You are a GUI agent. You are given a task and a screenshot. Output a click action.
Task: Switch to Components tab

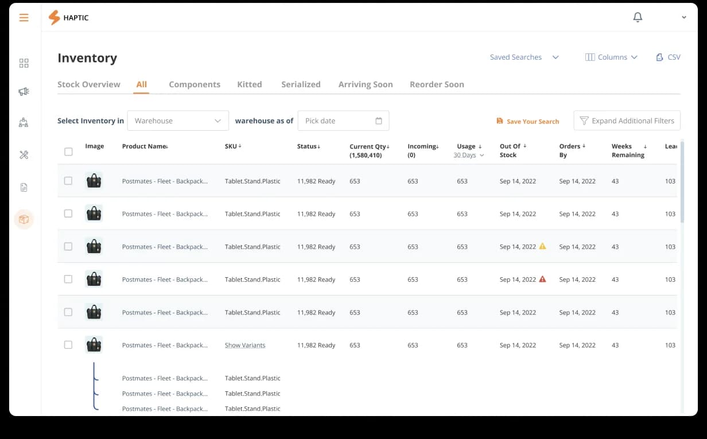pos(195,84)
